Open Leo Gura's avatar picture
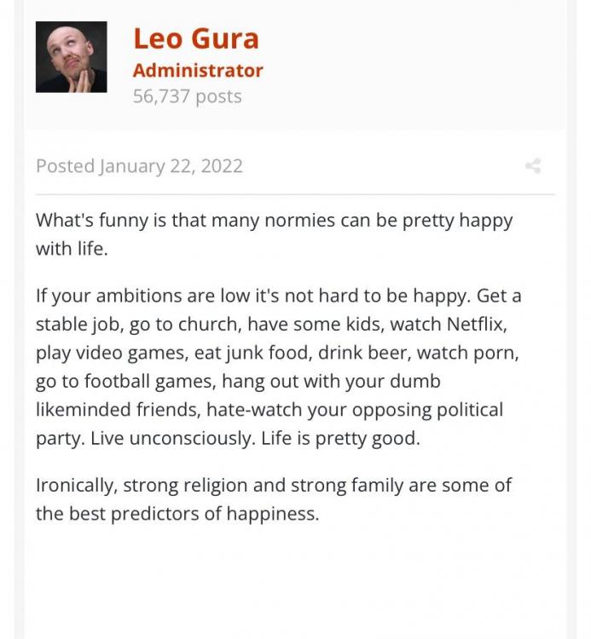The width and height of the screenshot is (591, 639). click(72, 57)
